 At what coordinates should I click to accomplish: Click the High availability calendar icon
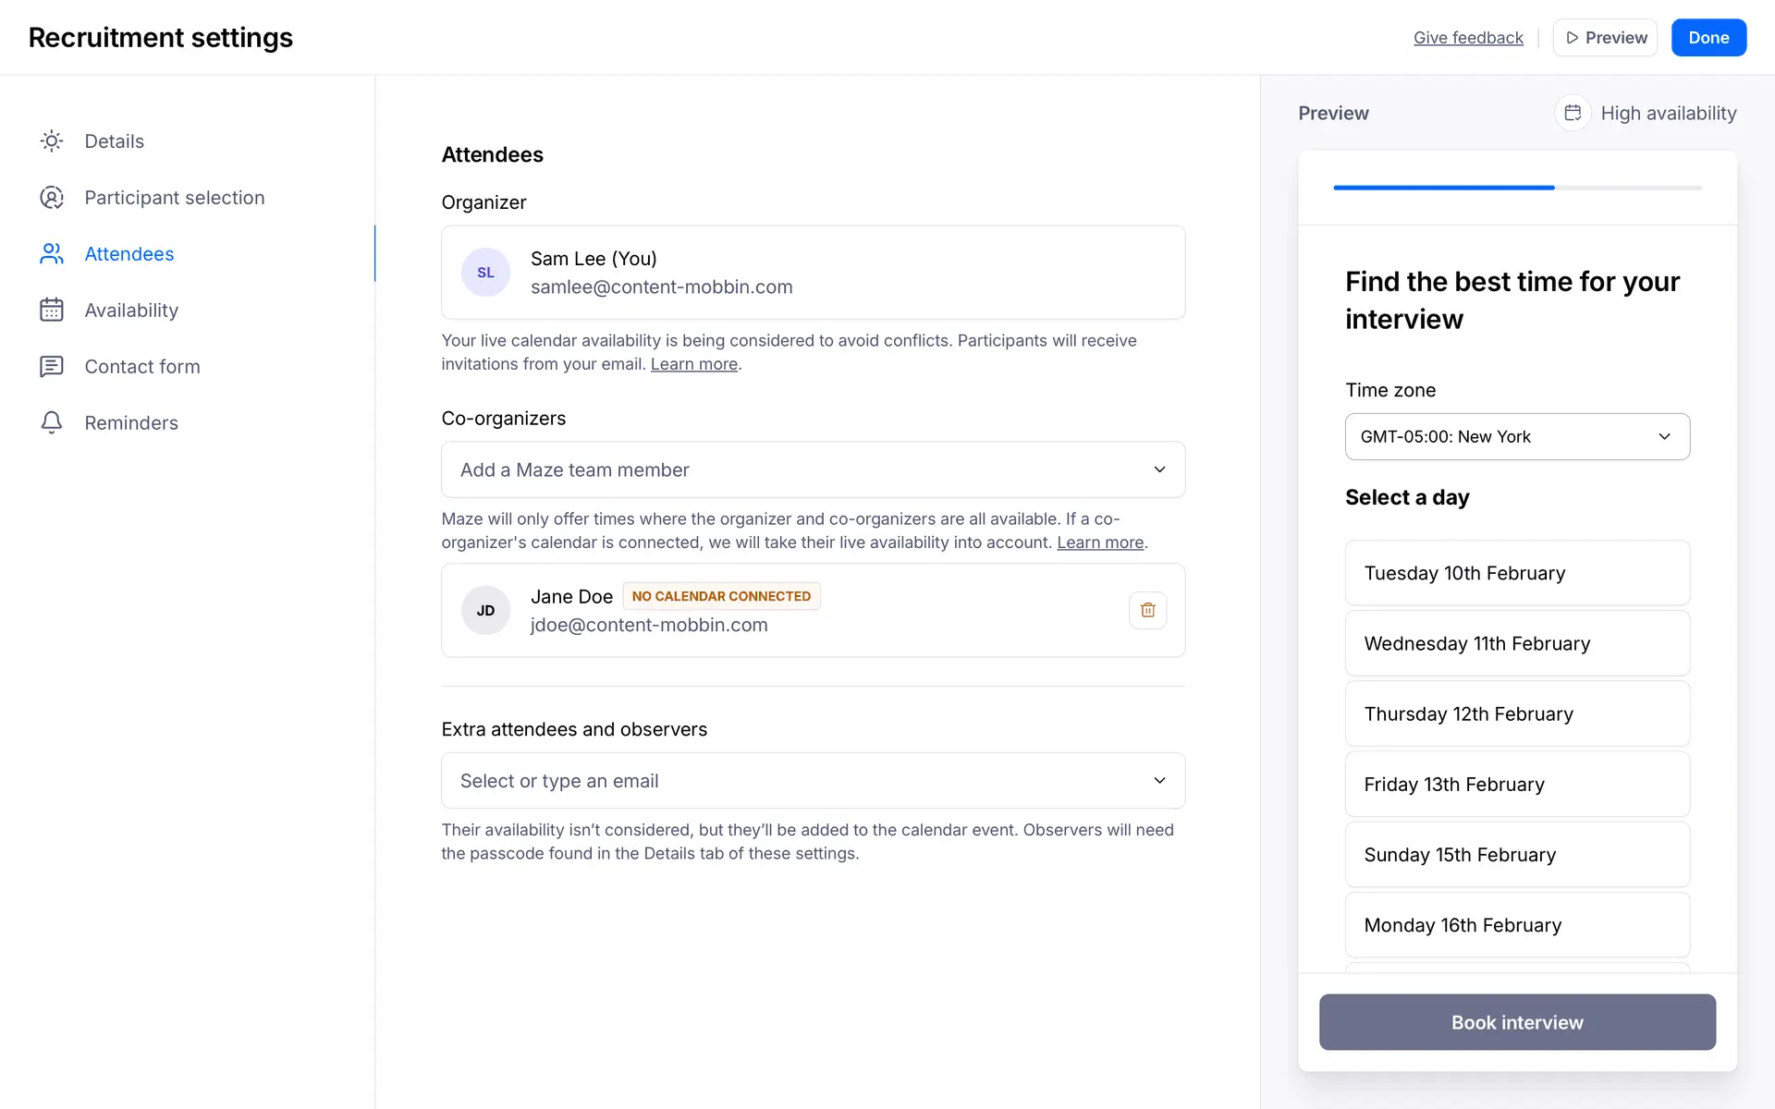click(1573, 113)
